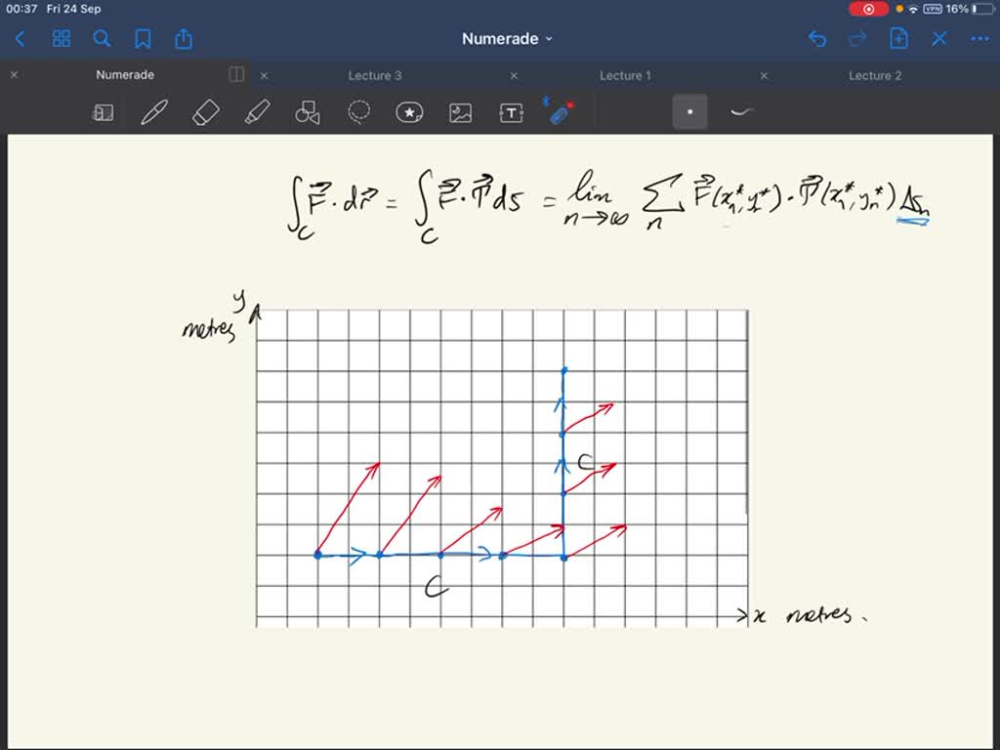Add a new page
The width and height of the screenshot is (1000, 750).
897,39
